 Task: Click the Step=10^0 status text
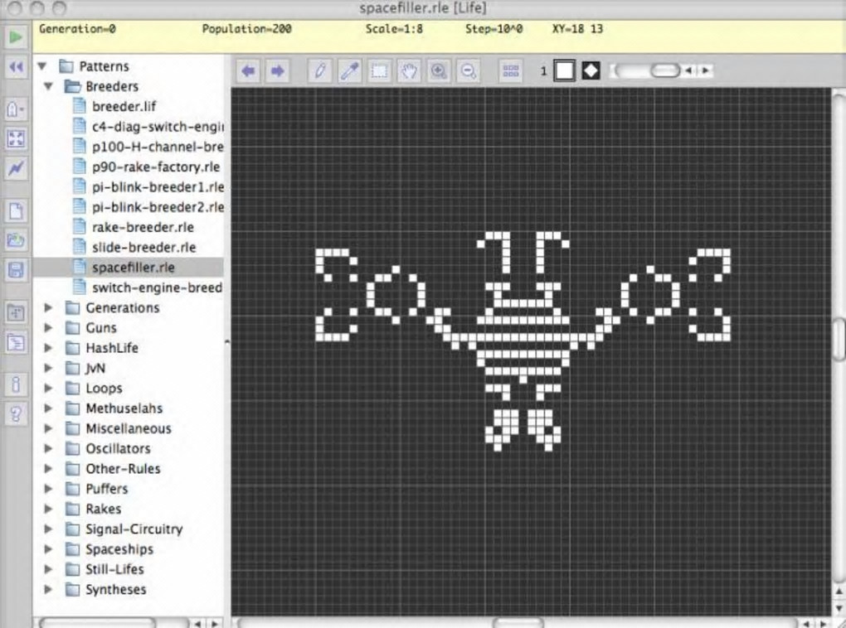pos(494,28)
